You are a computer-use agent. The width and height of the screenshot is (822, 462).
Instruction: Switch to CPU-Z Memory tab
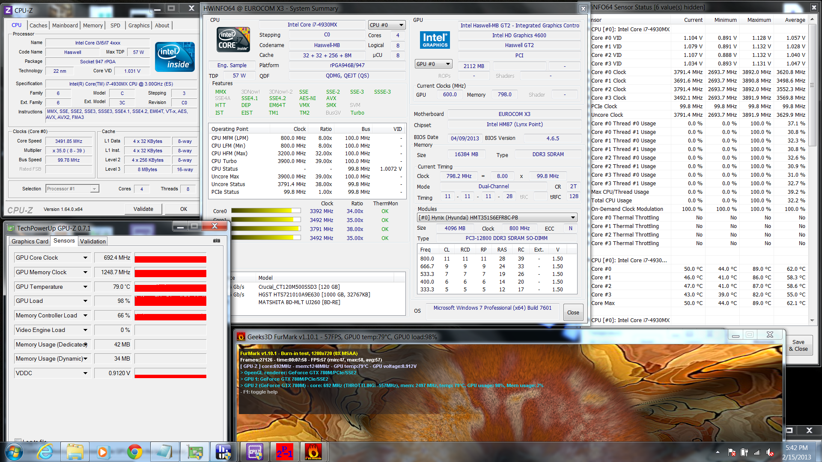click(x=93, y=25)
